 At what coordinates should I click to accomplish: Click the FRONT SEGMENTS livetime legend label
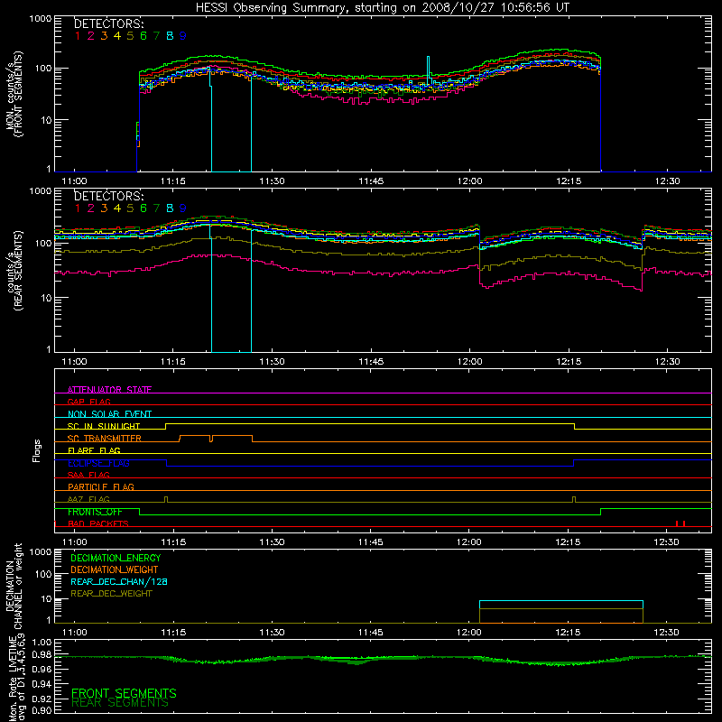tap(124, 693)
